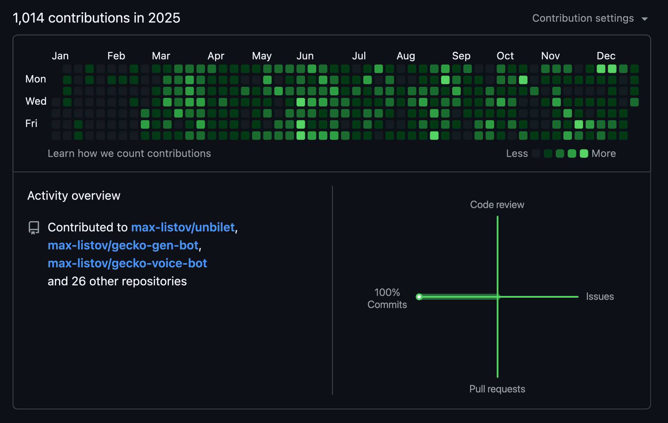Image resolution: width=668 pixels, height=423 pixels.
Task: Click the Code review axis endpoint
Action: point(497,217)
